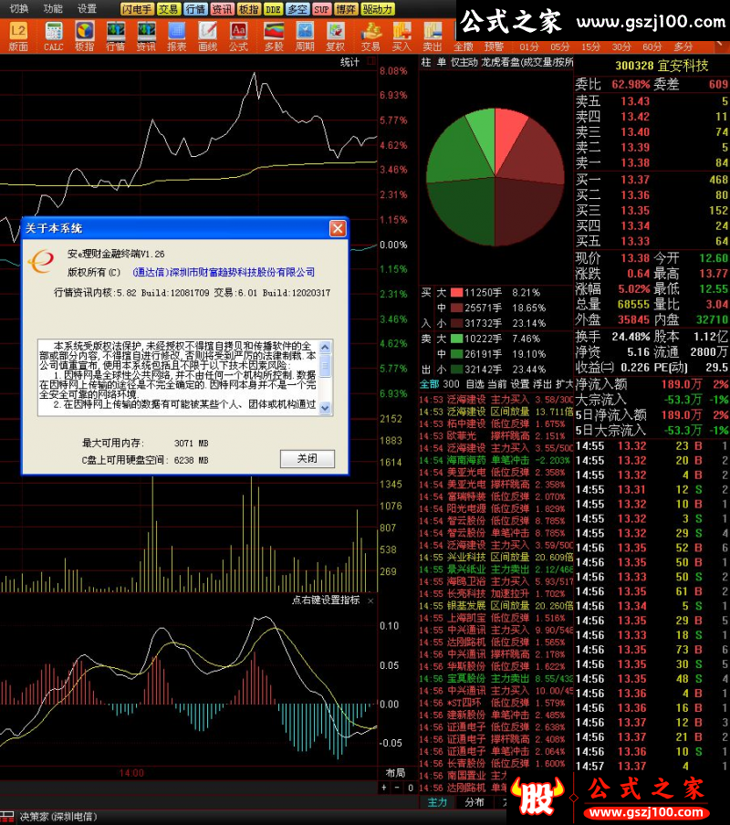The width and height of the screenshot is (730, 825).
Task: Click the 卖出 sell icon
Action: [x=433, y=37]
